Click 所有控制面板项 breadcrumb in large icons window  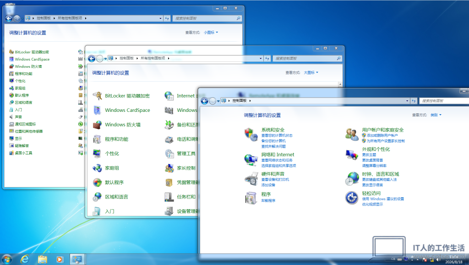tap(153, 58)
